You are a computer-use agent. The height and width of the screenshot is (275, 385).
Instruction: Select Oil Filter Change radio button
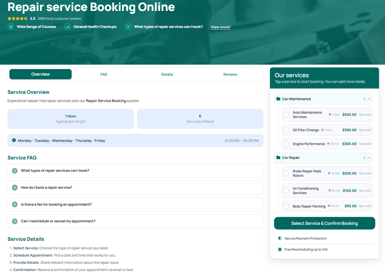click(x=286, y=130)
